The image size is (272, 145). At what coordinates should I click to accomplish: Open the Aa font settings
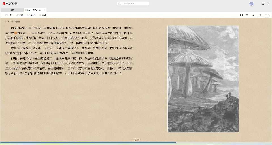pos(247,15)
